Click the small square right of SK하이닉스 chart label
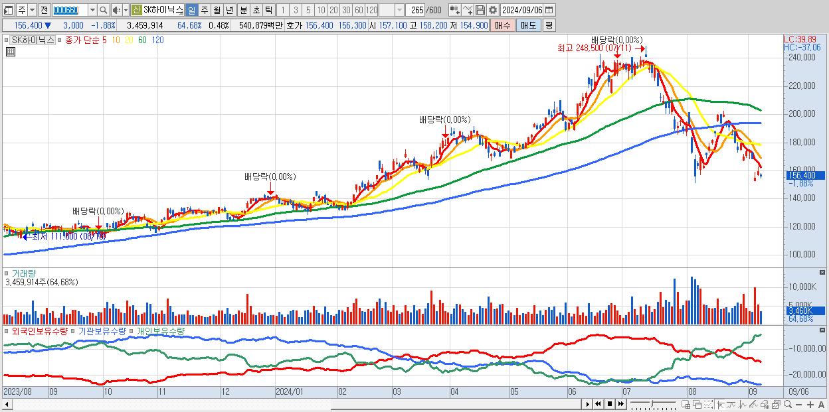829x412 pixels. click(x=60, y=40)
